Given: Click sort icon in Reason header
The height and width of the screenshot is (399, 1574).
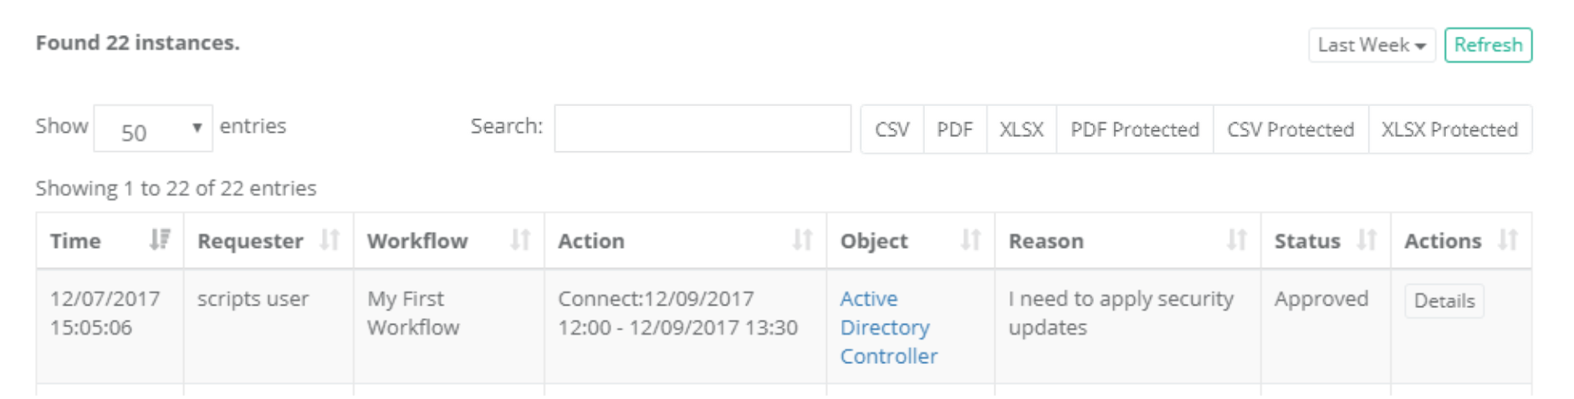Looking at the screenshot, I should [1236, 240].
